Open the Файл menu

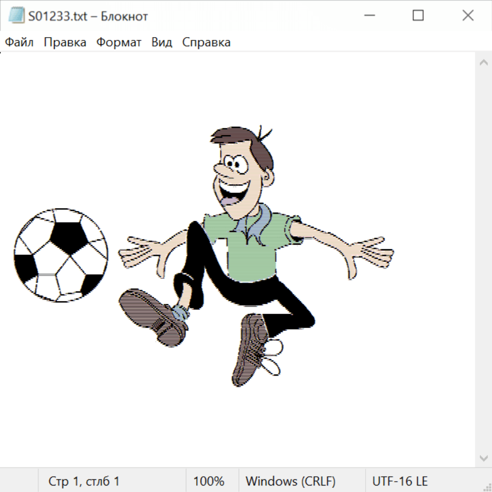click(19, 43)
